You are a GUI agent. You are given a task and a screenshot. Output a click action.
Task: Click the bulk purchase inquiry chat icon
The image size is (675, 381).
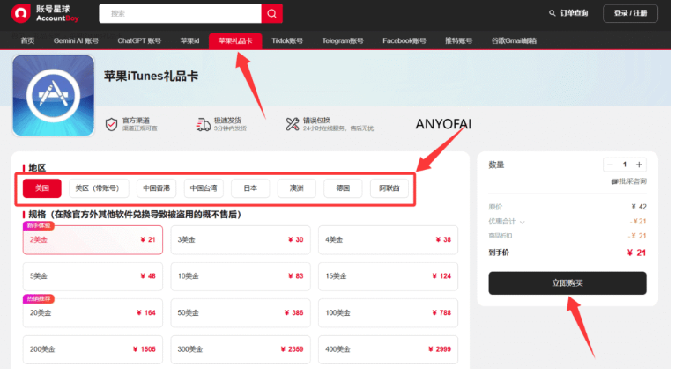coord(615,181)
